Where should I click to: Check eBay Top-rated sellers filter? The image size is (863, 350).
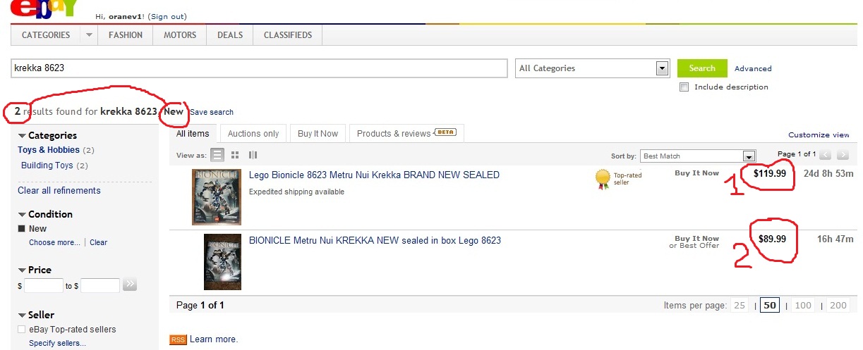(22, 329)
